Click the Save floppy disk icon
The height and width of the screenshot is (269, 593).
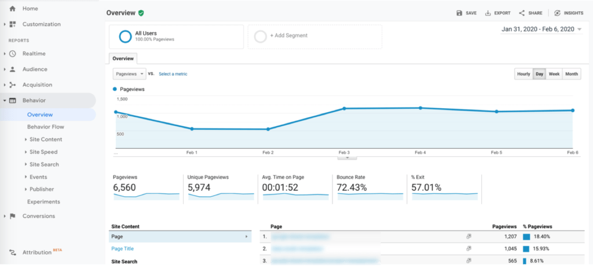click(x=459, y=13)
